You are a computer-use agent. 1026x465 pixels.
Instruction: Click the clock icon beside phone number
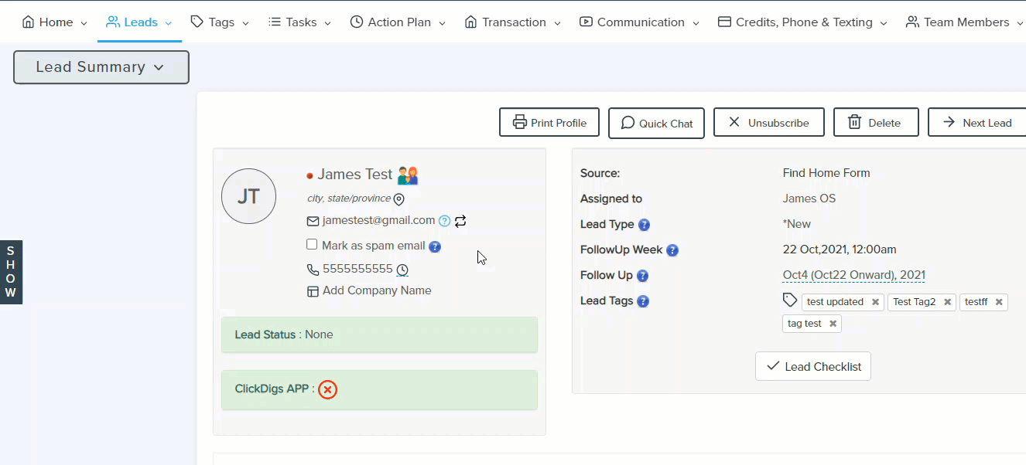tap(402, 270)
